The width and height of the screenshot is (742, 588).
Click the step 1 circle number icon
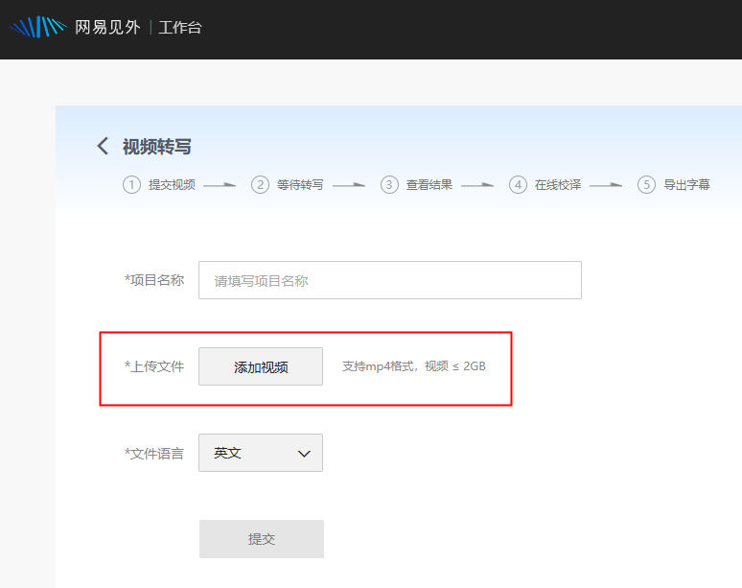pyautogui.click(x=131, y=185)
